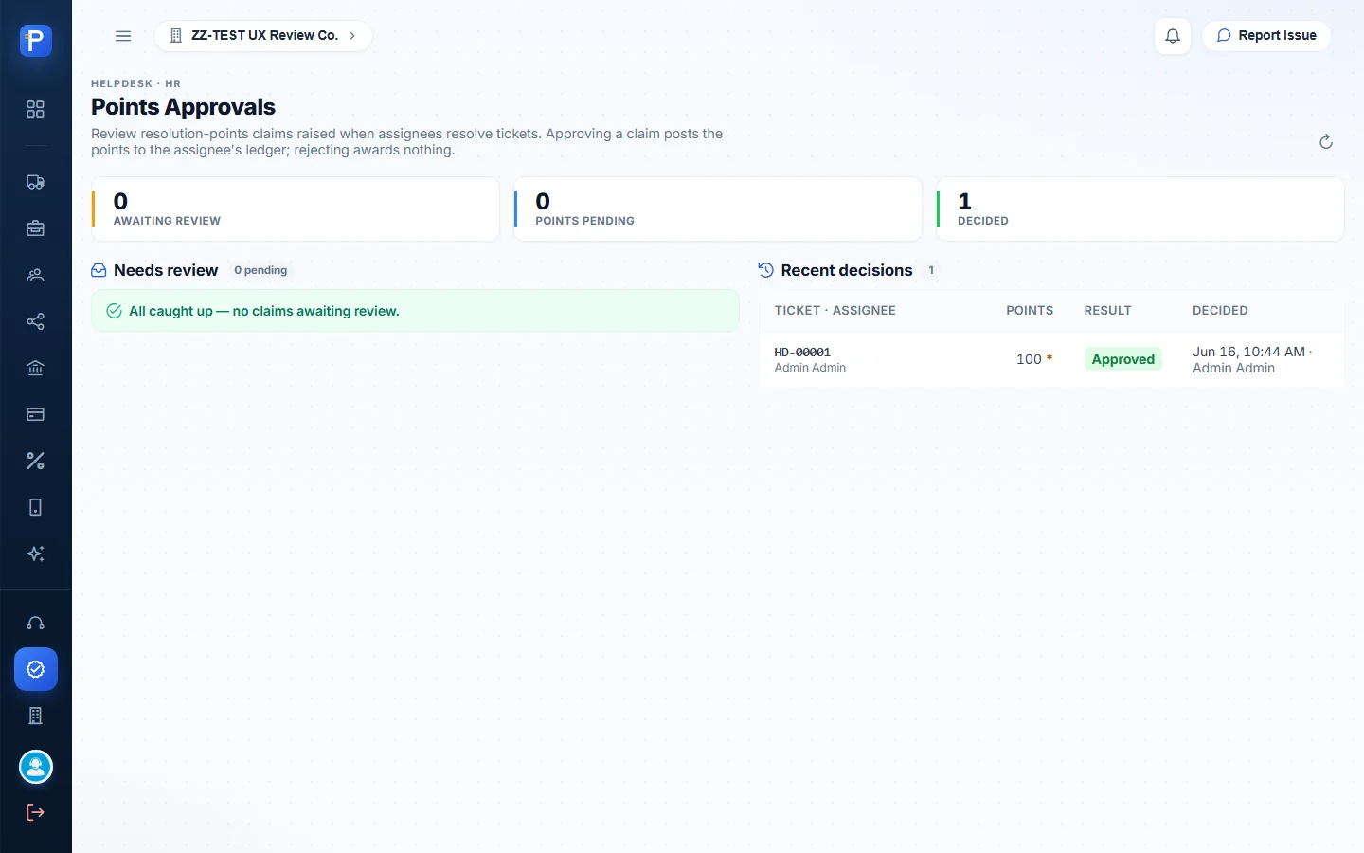Click the Result column header

1107,311
